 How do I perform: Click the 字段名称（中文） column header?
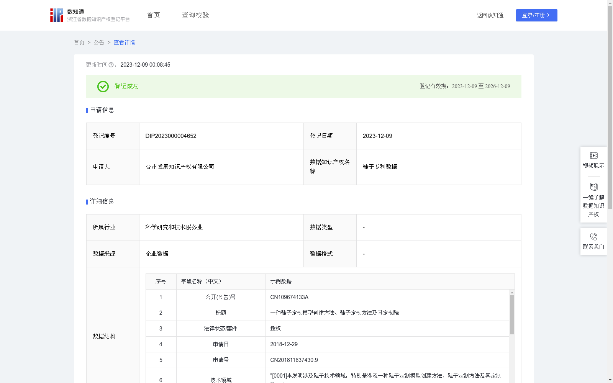coord(221,282)
